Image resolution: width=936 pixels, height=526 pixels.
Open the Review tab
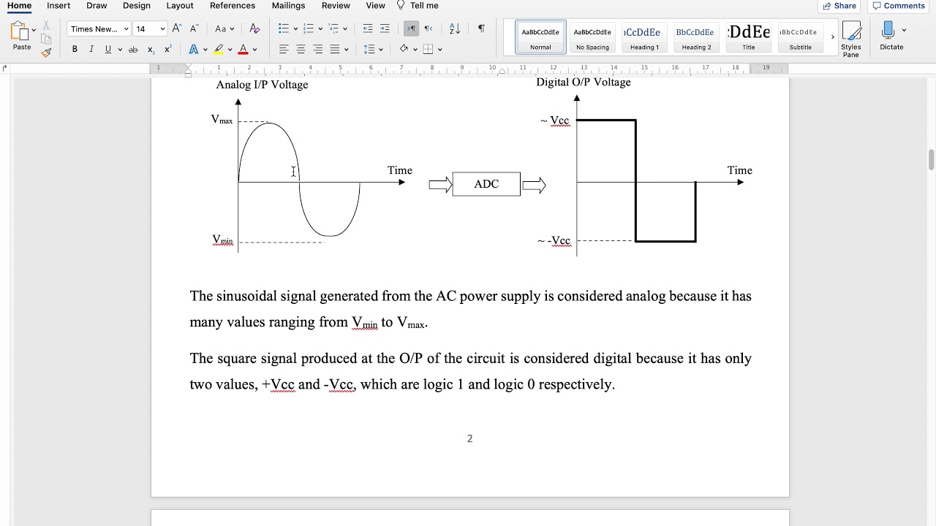tap(336, 6)
